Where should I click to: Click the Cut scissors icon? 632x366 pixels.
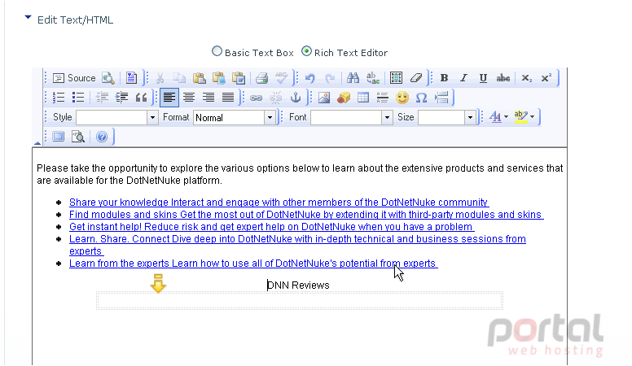coord(160,78)
